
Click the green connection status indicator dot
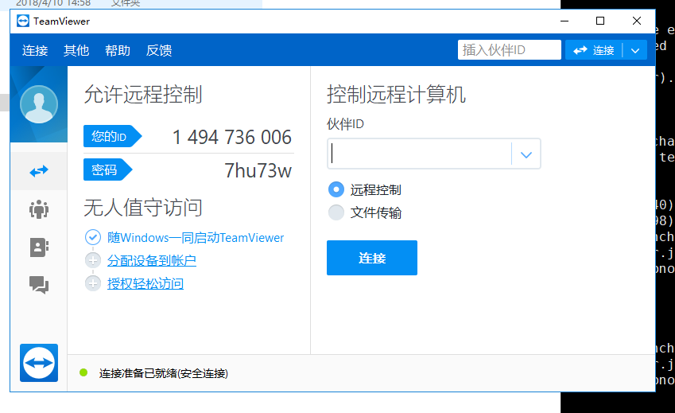point(83,373)
